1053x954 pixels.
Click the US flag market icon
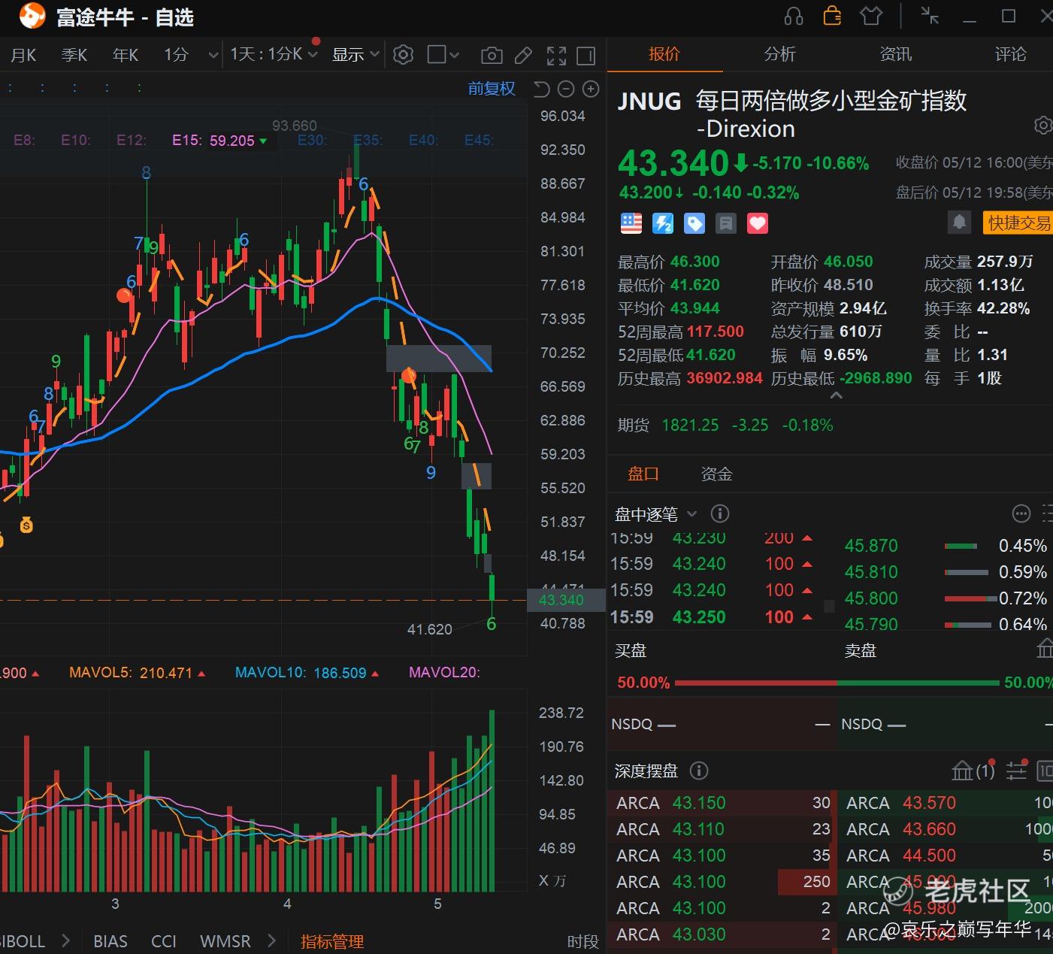[631, 223]
